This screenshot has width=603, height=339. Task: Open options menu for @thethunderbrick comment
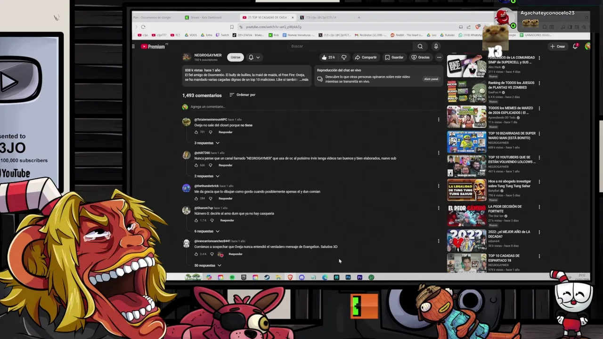pyautogui.click(x=438, y=186)
